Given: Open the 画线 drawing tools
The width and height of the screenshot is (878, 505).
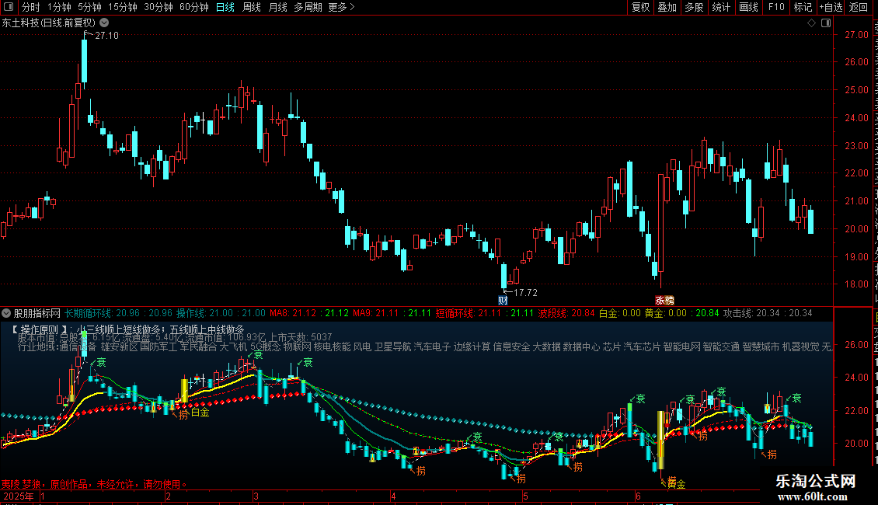Looking at the screenshot, I should click(748, 7).
